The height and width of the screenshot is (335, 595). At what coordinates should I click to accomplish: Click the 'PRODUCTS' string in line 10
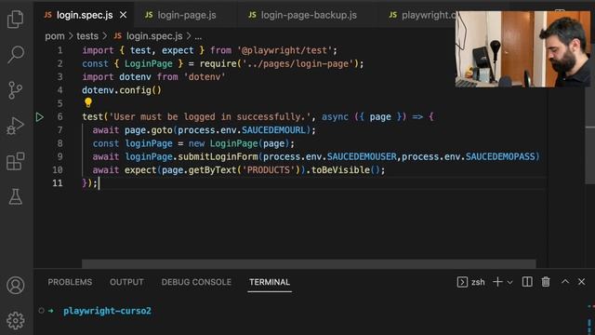(269, 170)
